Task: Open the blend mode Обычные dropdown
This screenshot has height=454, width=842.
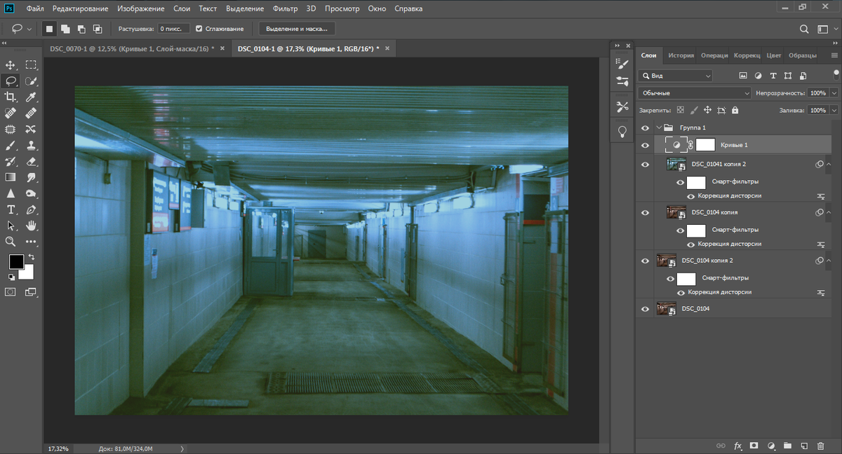Action: pos(695,92)
